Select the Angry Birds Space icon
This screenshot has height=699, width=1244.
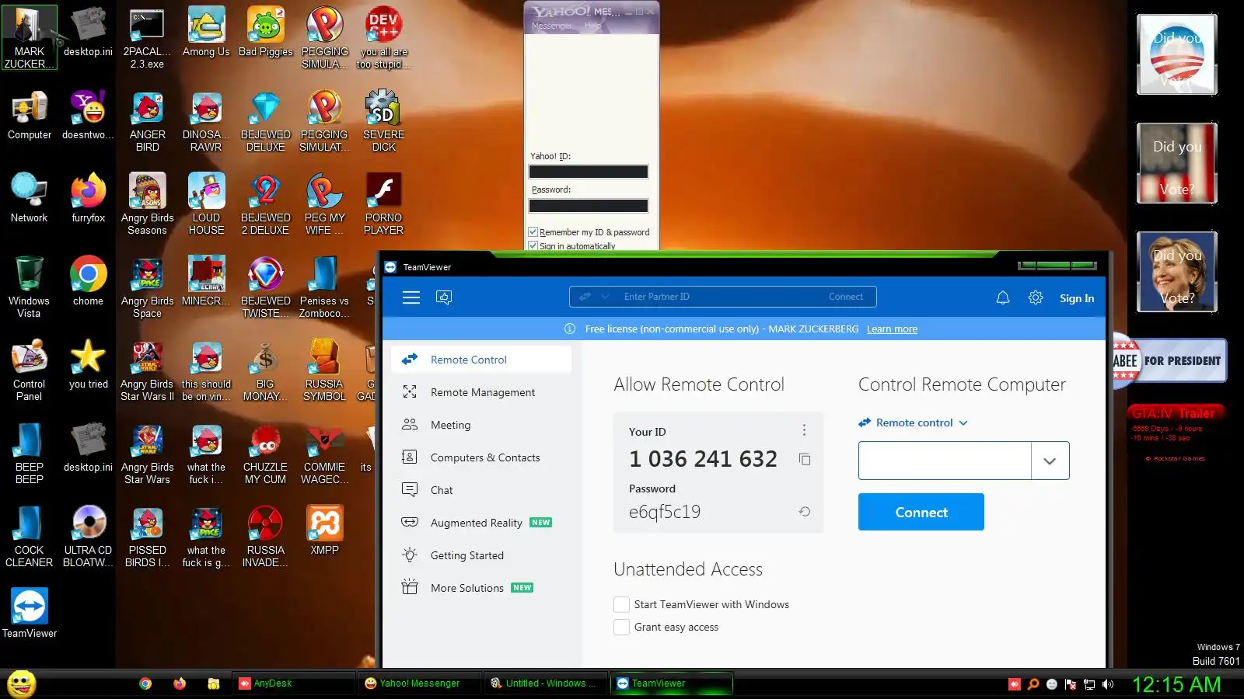click(x=148, y=287)
